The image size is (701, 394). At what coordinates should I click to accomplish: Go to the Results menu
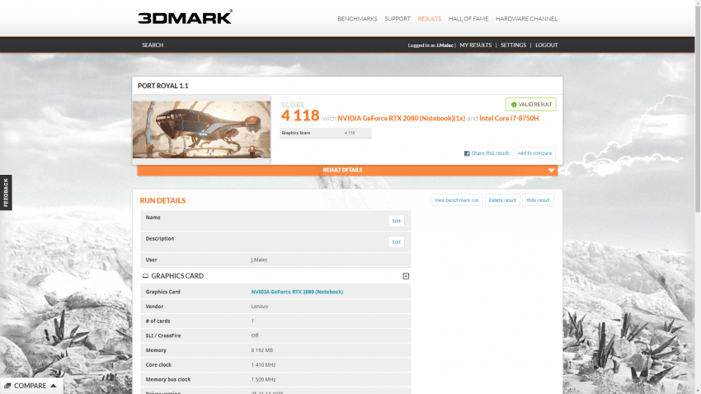pyautogui.click(x=429, y=19)
